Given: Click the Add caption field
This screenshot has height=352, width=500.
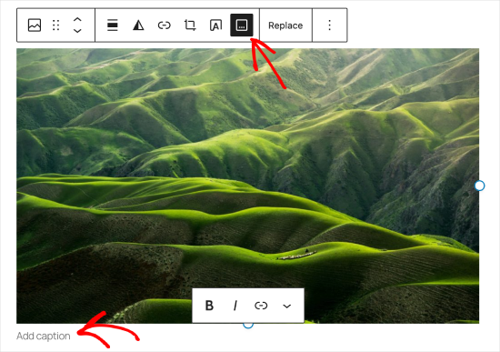Looking at the screenshot, I should click(44, 336).
